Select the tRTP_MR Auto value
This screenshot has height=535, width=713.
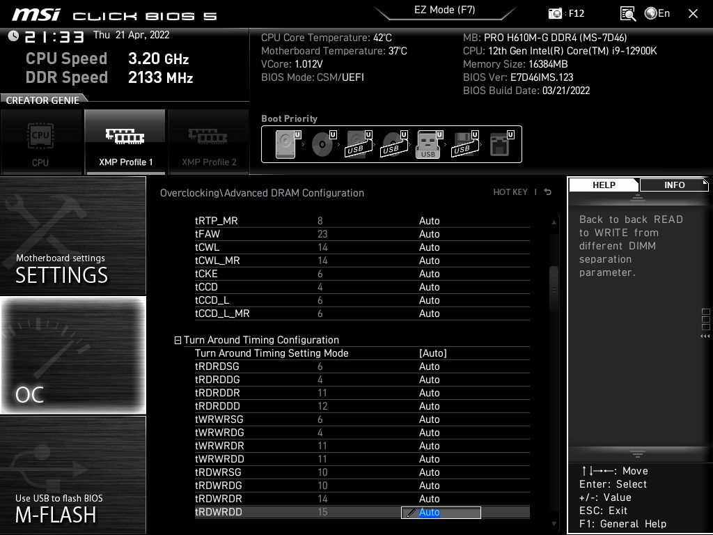[429, 221]
